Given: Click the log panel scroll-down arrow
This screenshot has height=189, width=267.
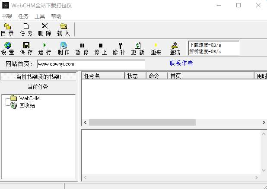Looking at the screenshot, I should (264, 170).
